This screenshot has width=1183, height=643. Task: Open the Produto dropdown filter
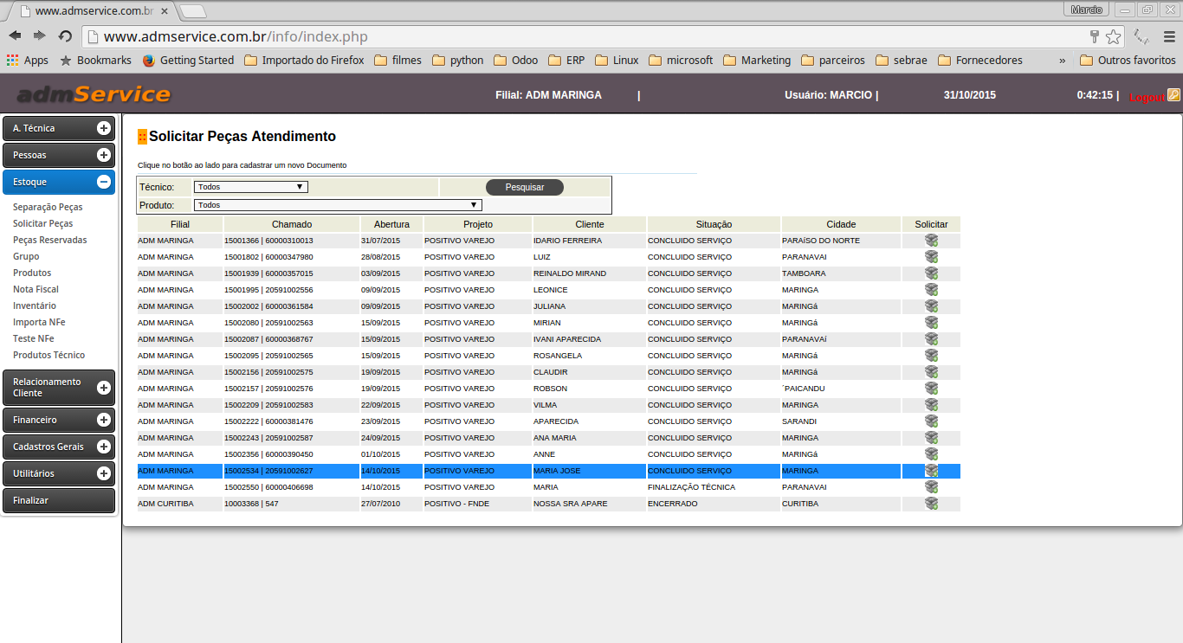click(337, 205)
